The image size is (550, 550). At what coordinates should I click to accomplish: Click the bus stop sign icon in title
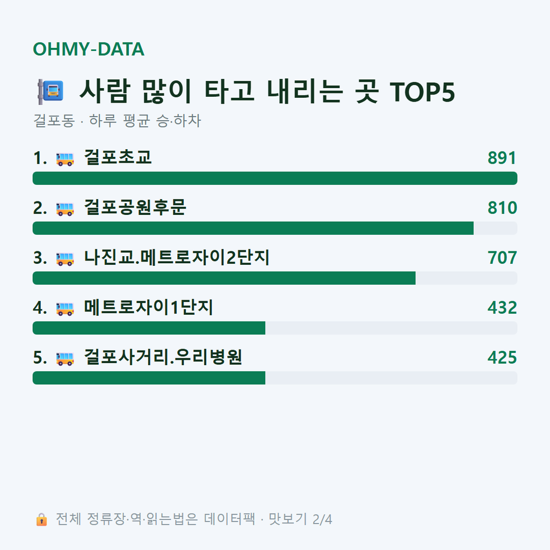(51, 91)
